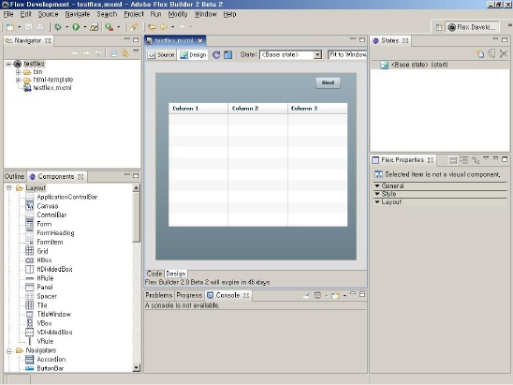This screenshot has height=385, width=513.
Task: Collapse the Layout components category
Action: pyautogui.click(x=8, y=188)
